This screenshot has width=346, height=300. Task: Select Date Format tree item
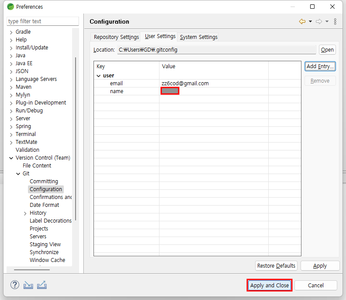(45, 205)
